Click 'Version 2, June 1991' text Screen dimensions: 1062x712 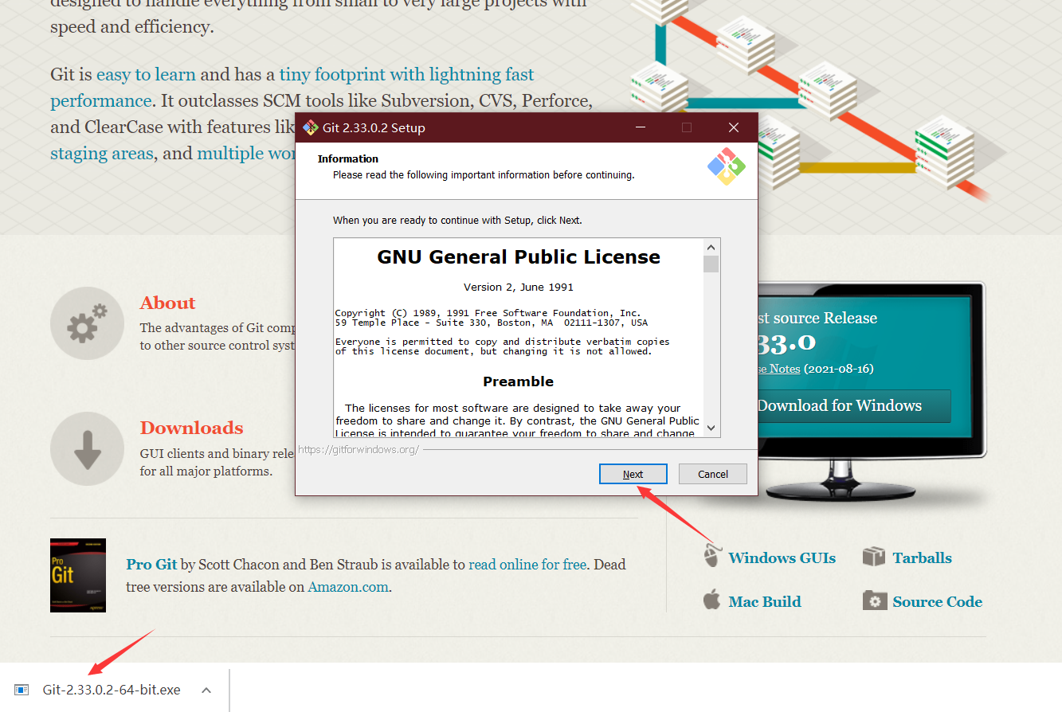coord(519,287)
